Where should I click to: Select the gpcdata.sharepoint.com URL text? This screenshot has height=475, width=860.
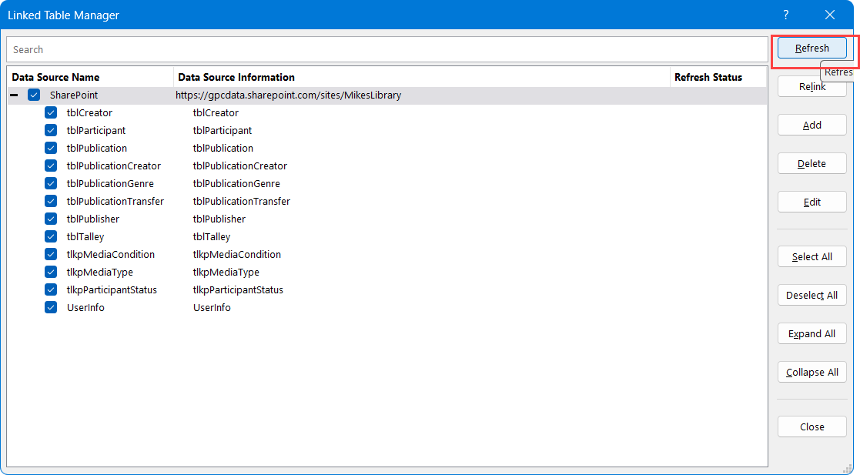[x=289, y=95]
